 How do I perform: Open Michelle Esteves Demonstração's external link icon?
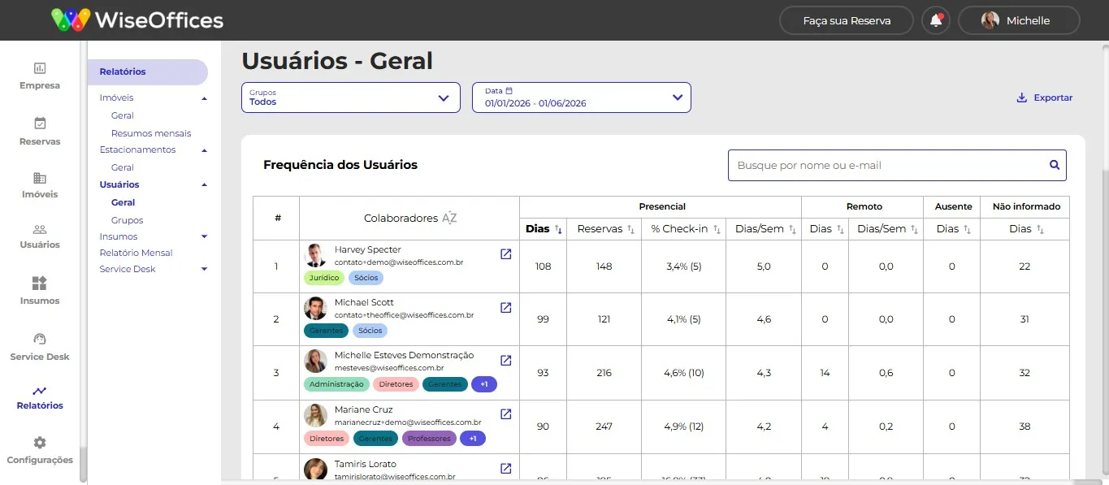click(505, 360)
